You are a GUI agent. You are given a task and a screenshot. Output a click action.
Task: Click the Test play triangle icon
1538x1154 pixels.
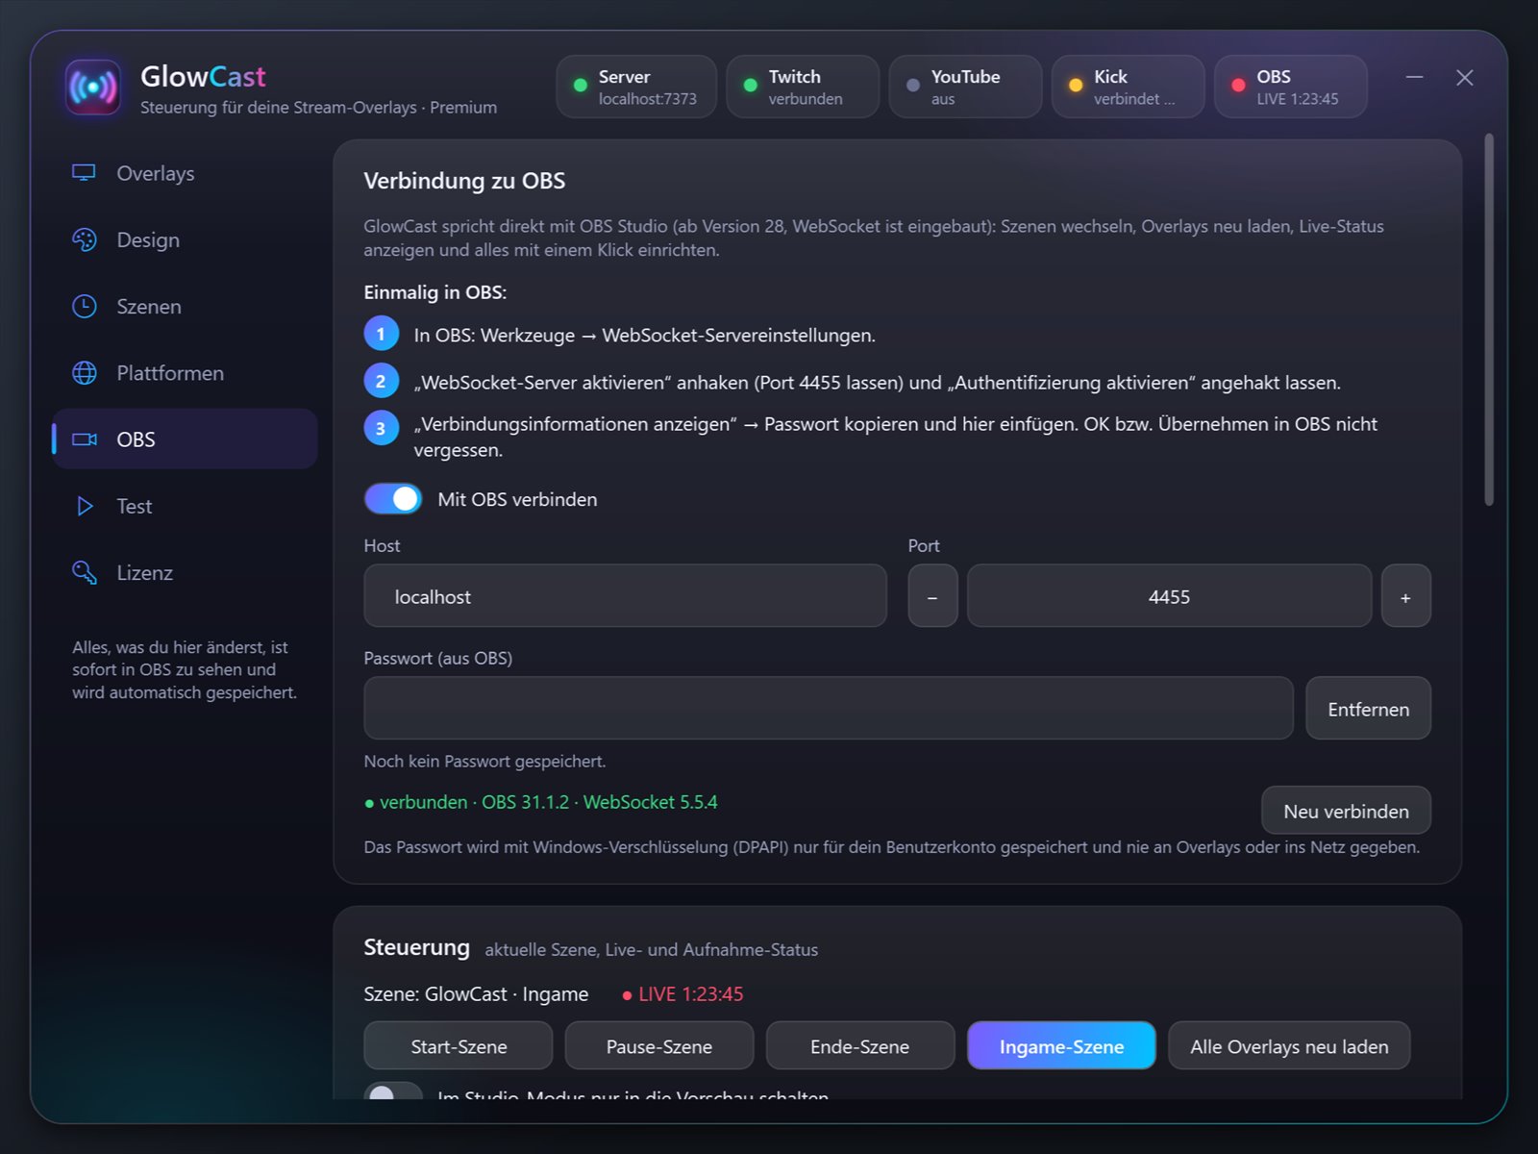85,506
